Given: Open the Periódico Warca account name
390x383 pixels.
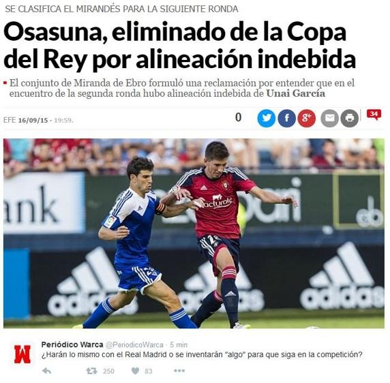Looking at the screenshot, I should [x=72, y=344].
